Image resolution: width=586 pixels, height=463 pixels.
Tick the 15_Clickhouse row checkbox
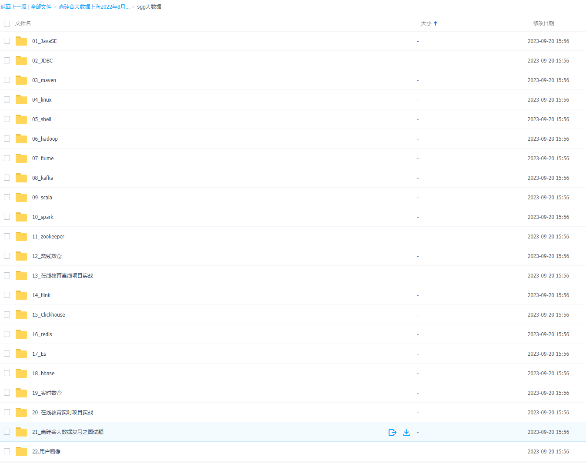7,314
